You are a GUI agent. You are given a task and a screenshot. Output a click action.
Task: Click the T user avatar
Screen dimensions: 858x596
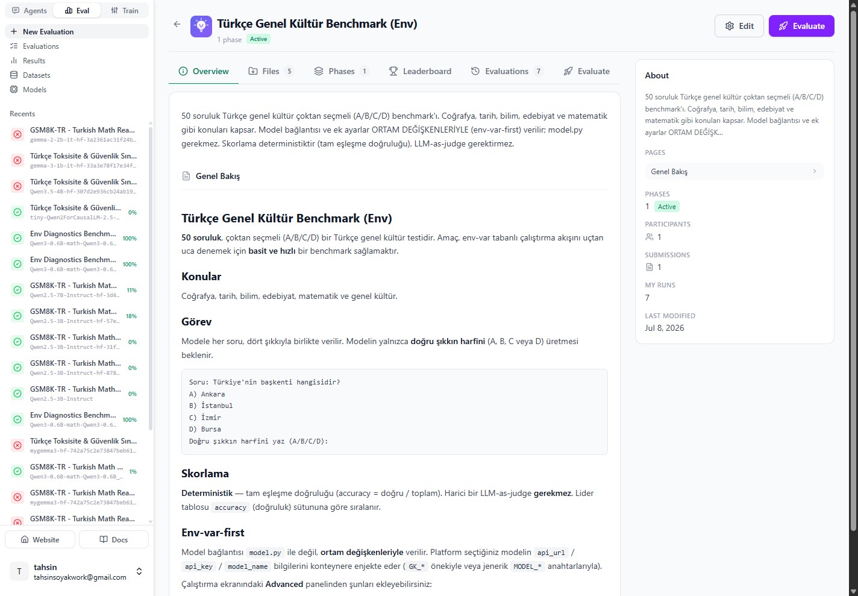click(19, 571)
